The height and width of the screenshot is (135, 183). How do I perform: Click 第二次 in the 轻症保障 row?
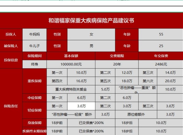click(105, 106)
